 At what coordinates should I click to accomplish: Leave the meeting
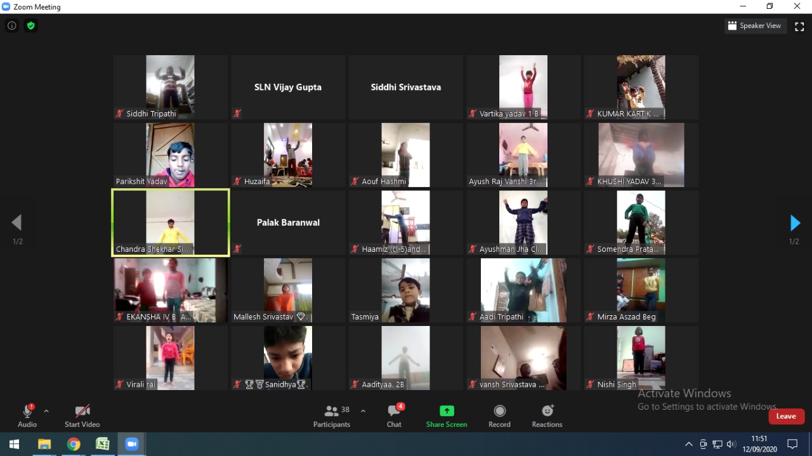point(787,416)
